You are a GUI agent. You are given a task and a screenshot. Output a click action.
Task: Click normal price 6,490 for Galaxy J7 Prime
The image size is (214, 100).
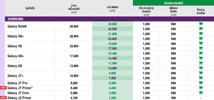click(74, 88)
